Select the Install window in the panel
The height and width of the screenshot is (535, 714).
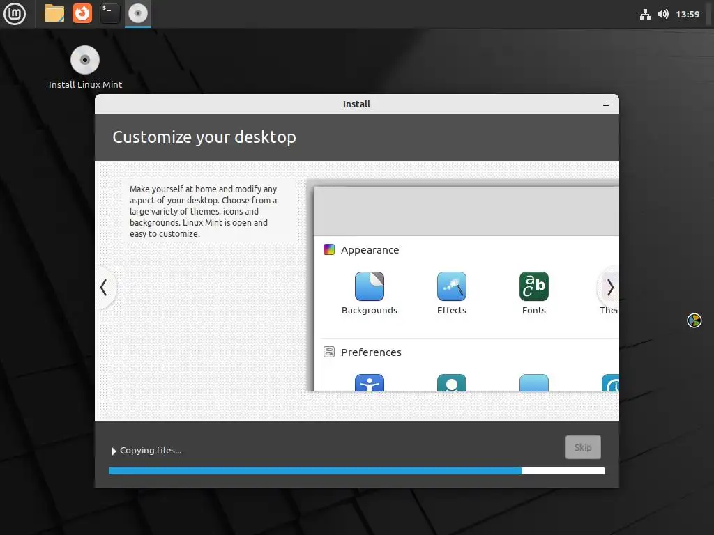138,14
